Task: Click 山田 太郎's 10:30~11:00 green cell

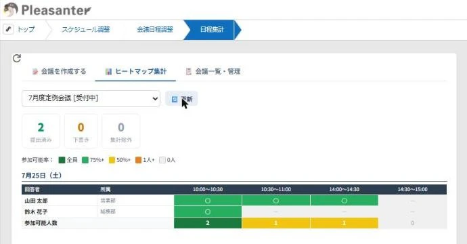Action: pos(276,201)
